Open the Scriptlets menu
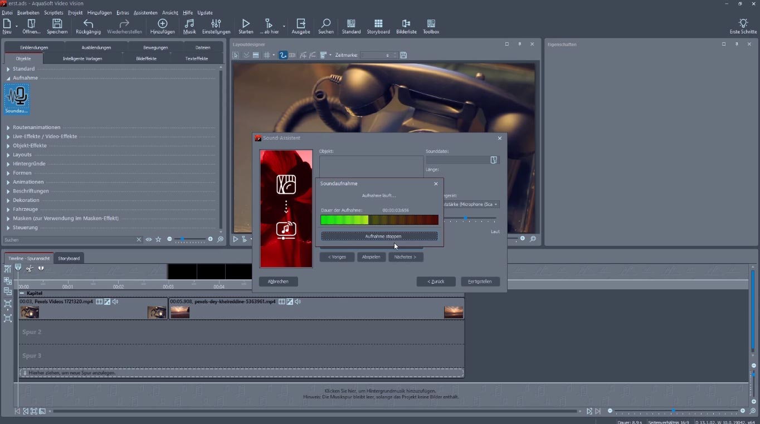 53,12
